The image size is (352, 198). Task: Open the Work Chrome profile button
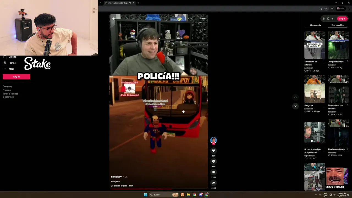[341, 9]
